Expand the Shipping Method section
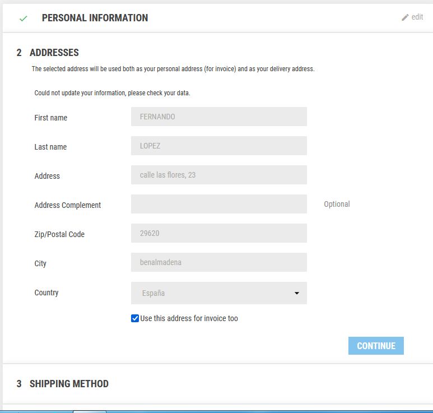 click(69, 384)
